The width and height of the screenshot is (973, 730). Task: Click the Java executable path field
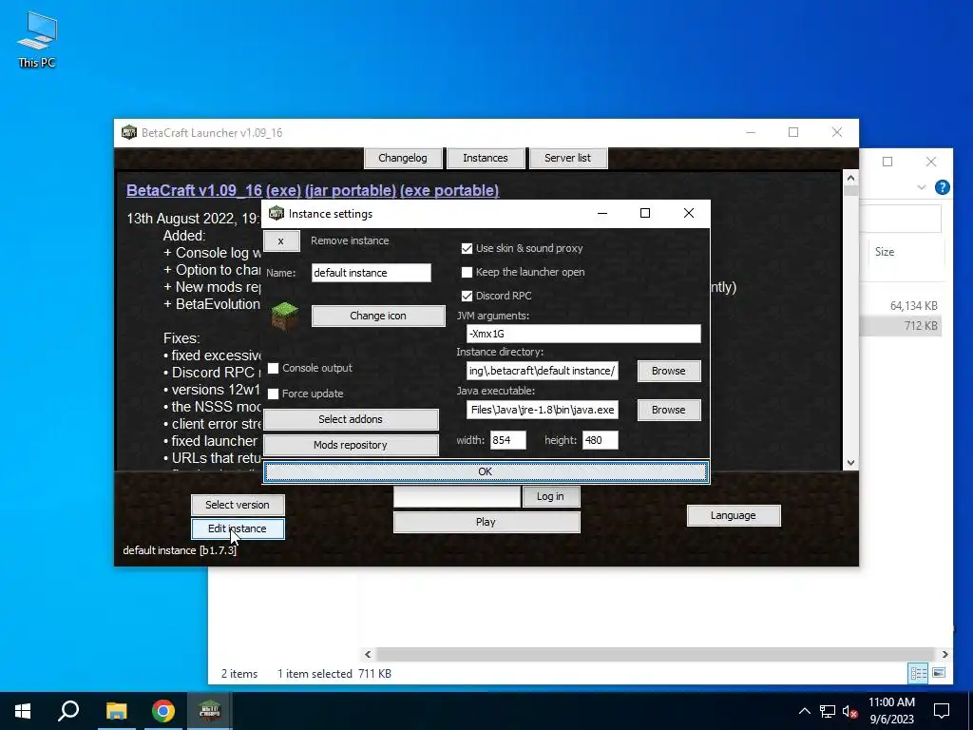[x=543, y=410]
